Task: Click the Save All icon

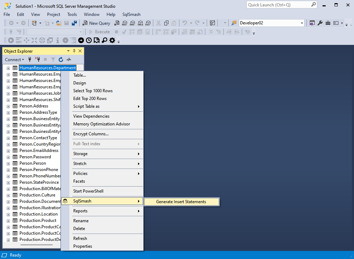Action: click(x=74, y=23)
